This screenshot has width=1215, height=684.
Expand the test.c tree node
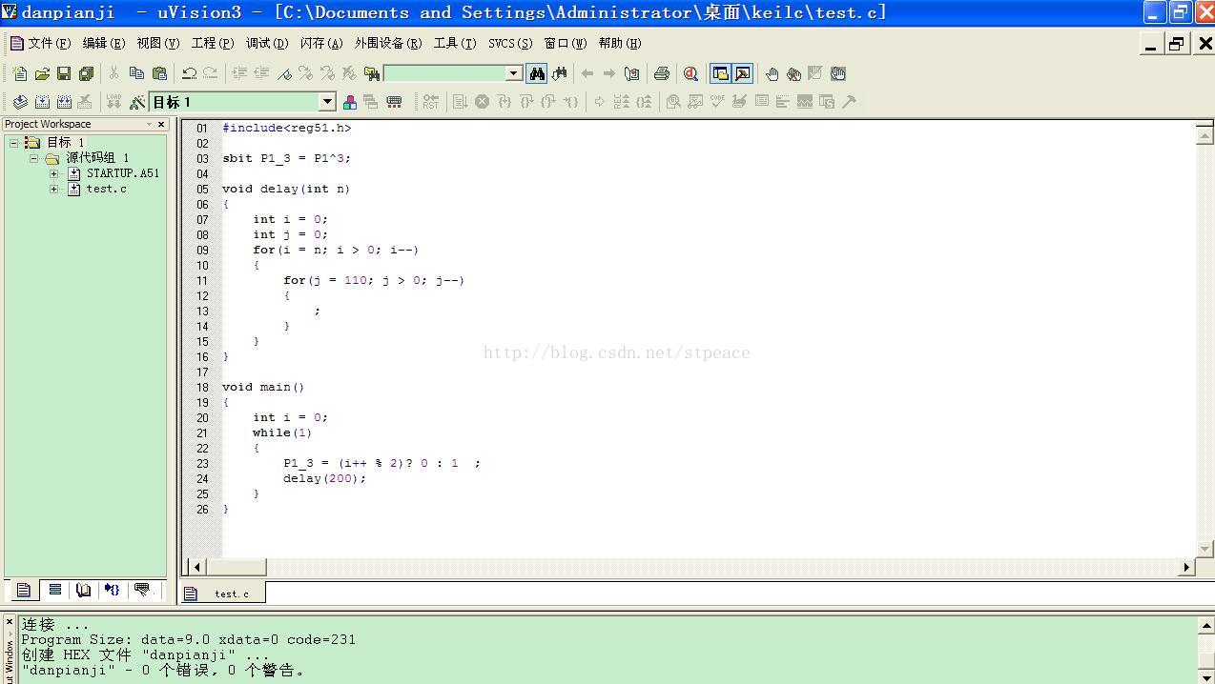(x=53, y=189)
